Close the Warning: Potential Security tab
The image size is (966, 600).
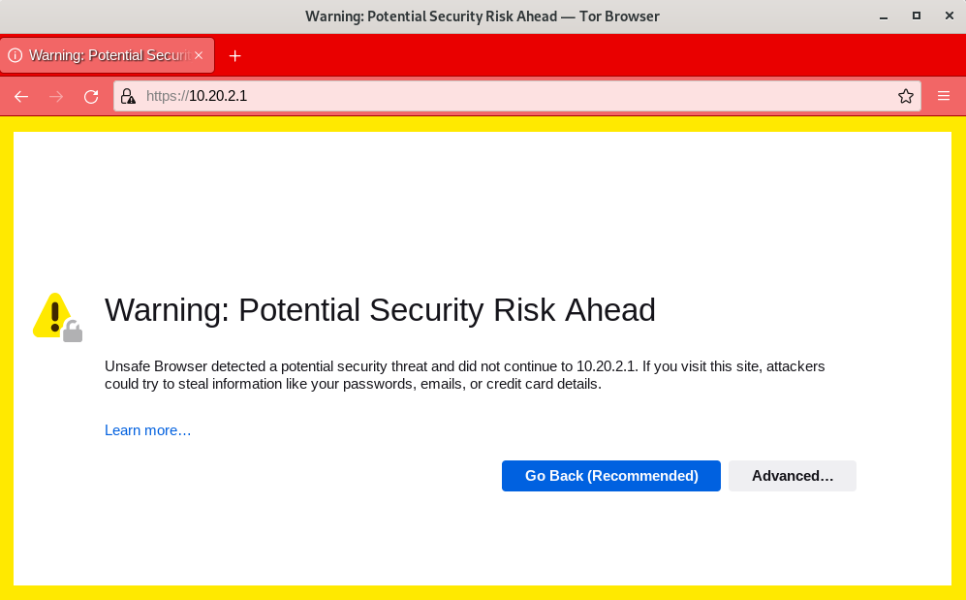[x=199, y=55]
